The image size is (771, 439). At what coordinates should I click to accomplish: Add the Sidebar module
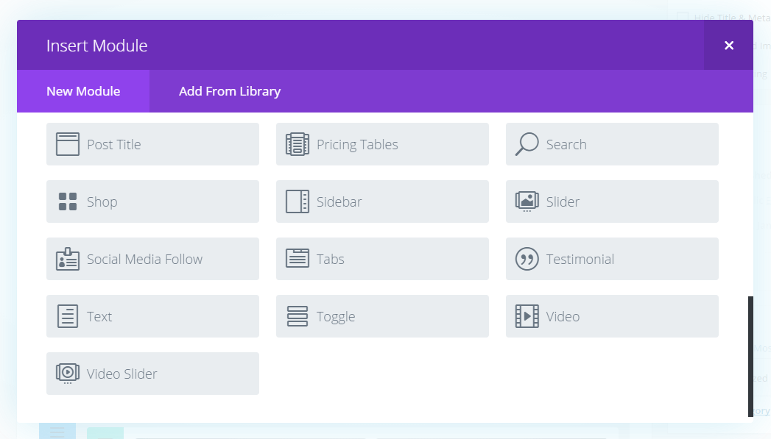[x=382, y=201]
